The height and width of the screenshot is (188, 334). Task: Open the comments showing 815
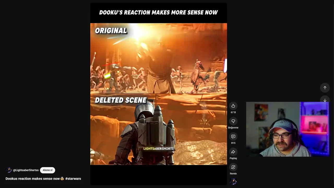click(233, 137)
